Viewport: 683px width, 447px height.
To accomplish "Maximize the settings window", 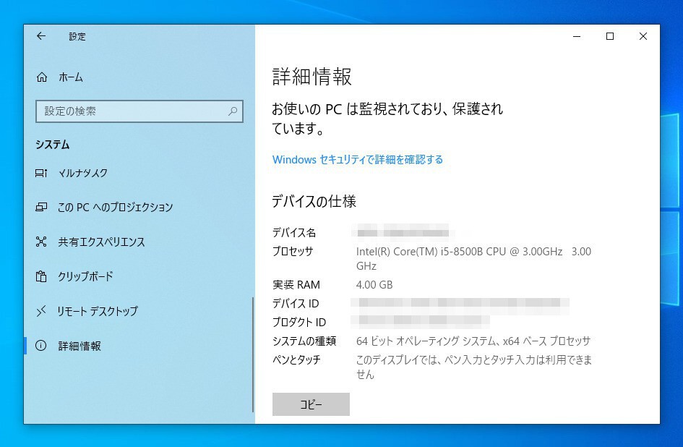I will (610, 36).
